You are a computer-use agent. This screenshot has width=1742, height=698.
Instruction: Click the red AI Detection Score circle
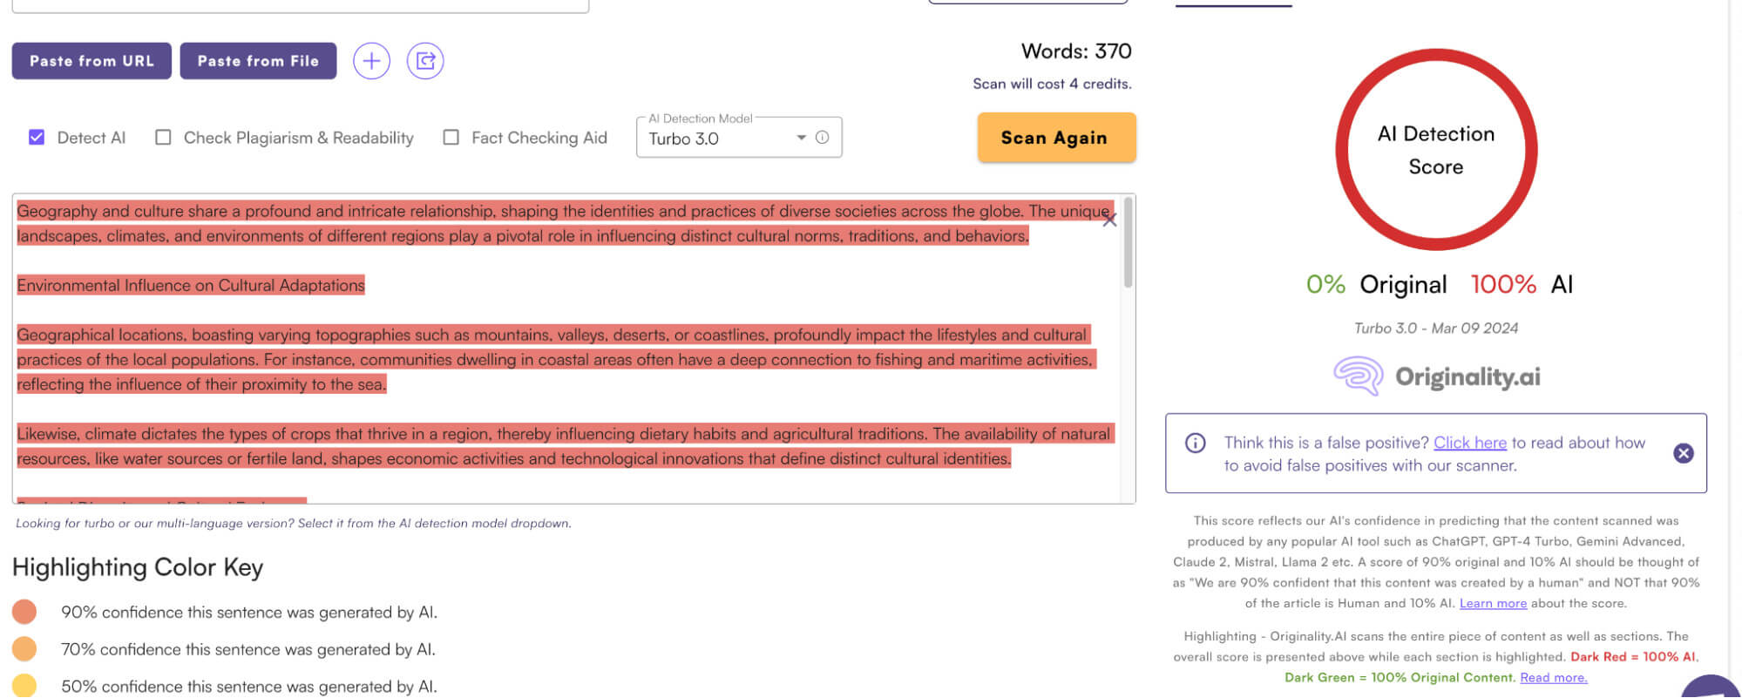(1435, 150)
